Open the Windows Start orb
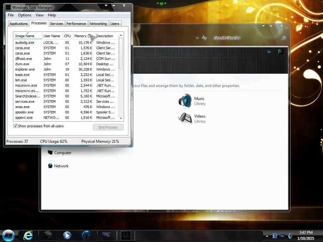The height and width of the screenshot is (242, 323). pos(8,236)
